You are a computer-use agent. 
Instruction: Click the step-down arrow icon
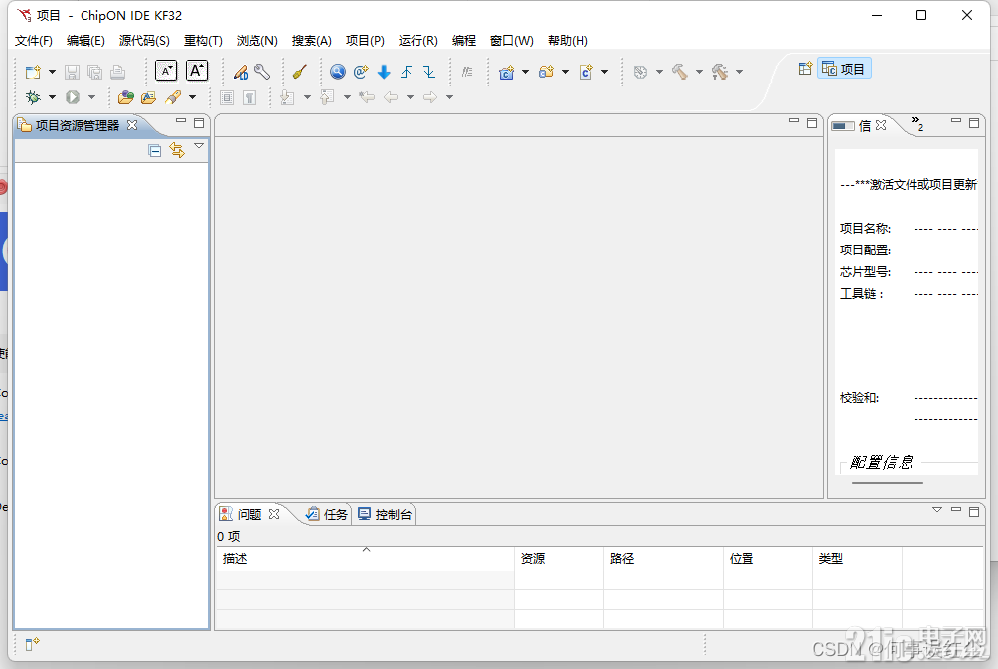(429, 72)
